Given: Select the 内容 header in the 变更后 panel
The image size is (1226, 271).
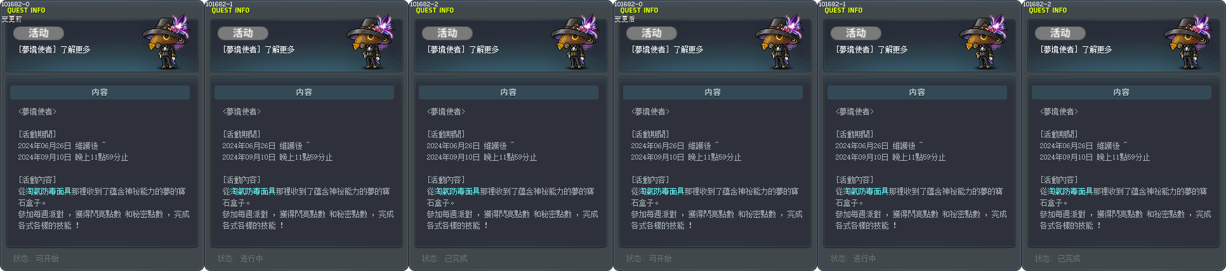Looking at the screenshot, I should pos(713,92).
